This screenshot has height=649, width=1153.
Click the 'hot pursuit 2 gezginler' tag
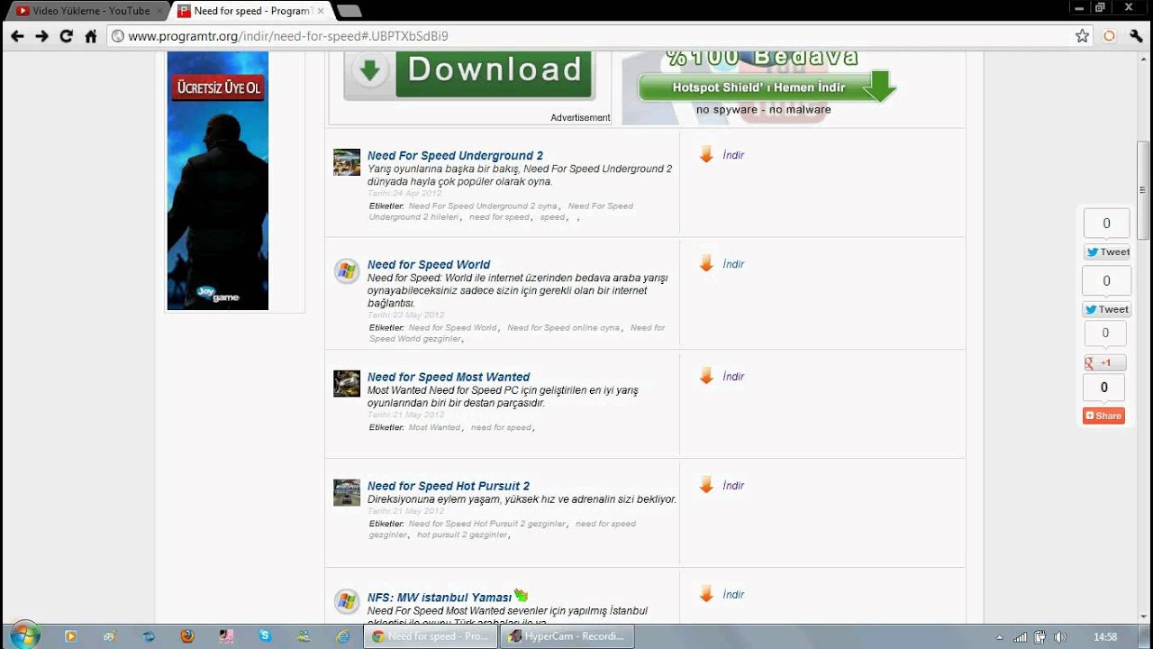[462, 535]
